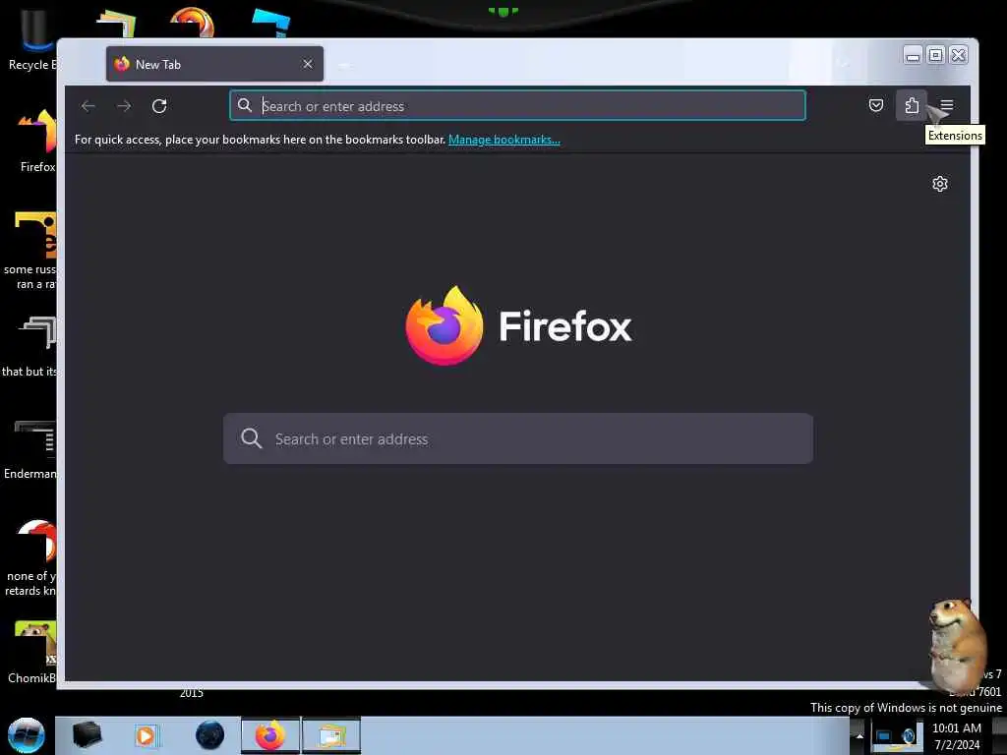Open the Firefox hamburger application menu

pyautogui.click(x=947, y=105)
